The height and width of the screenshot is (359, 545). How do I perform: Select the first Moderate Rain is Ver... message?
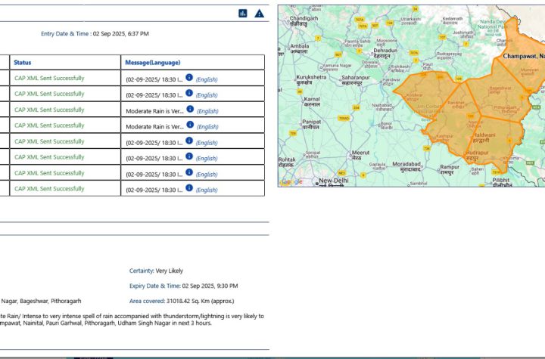pos(154,111)
